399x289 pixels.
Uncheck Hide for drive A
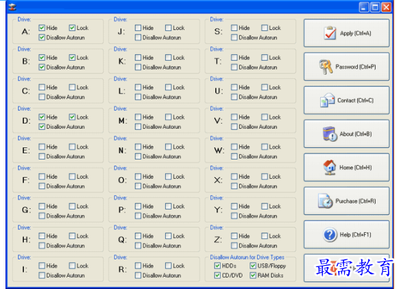[x=42, y=27]
